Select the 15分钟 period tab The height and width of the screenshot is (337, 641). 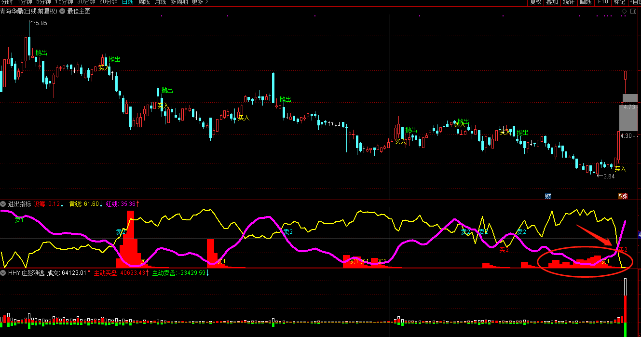tap(65, 2)
